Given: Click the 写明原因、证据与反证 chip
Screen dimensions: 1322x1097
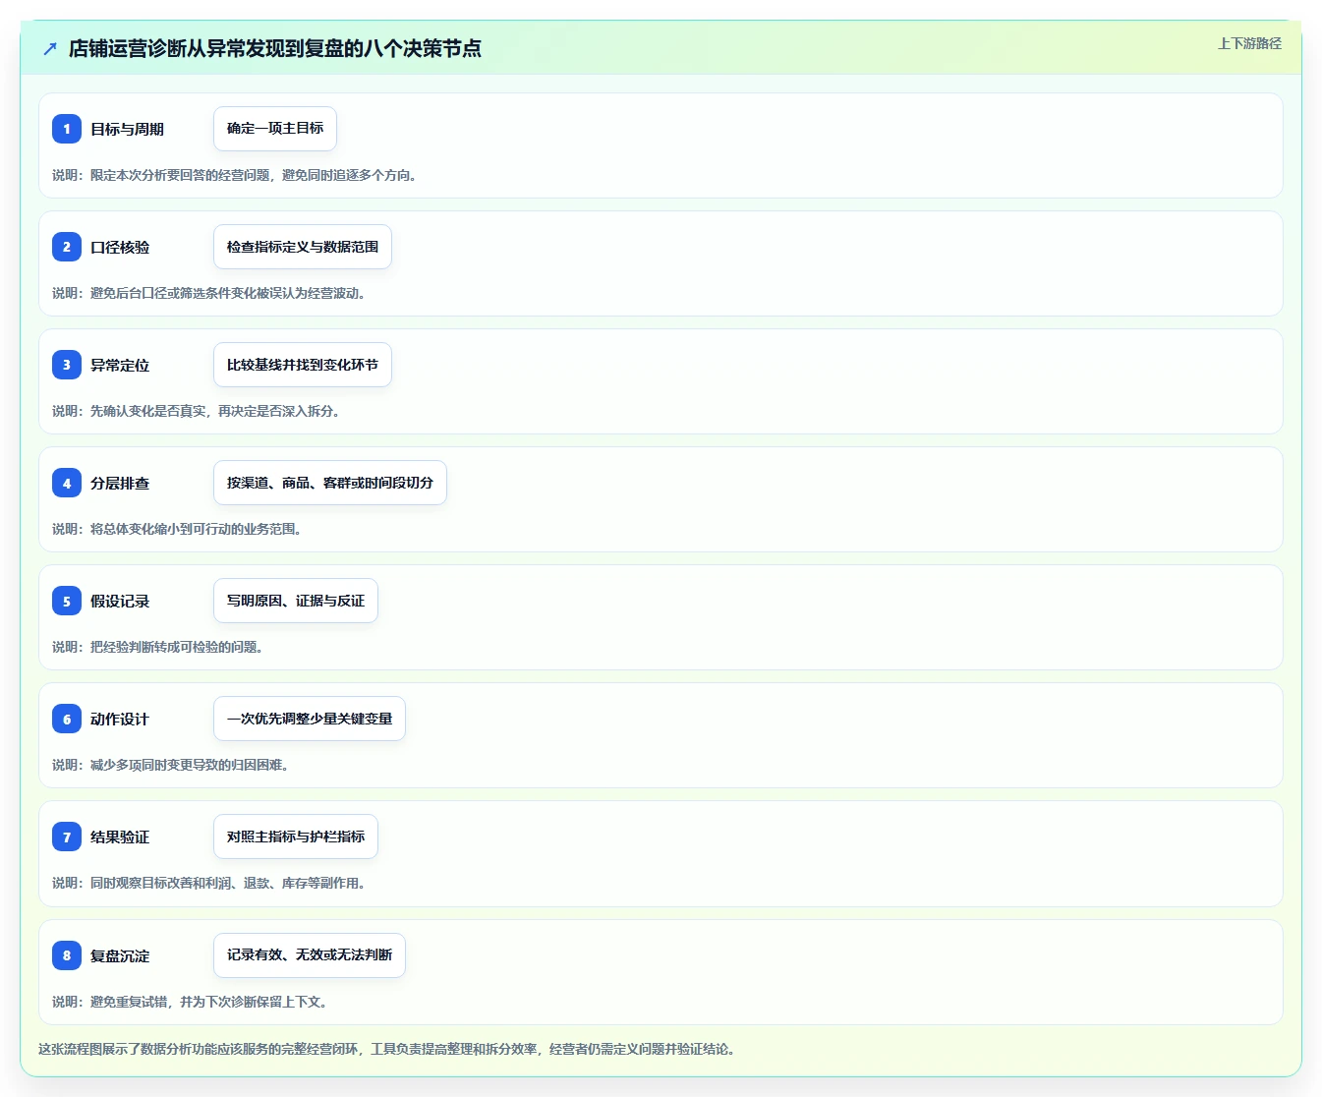Looking at the screenshot, I should pos(296,601).
